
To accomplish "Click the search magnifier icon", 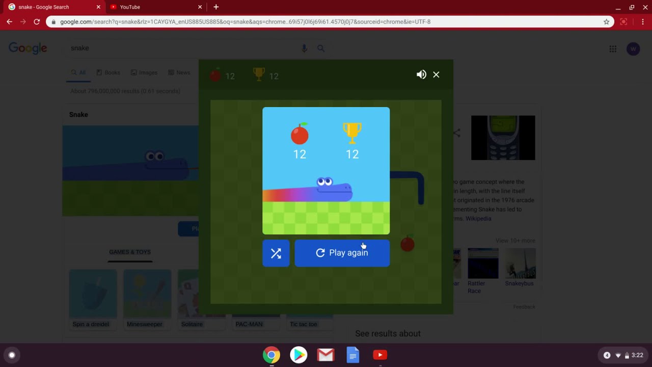I will 321,48.
